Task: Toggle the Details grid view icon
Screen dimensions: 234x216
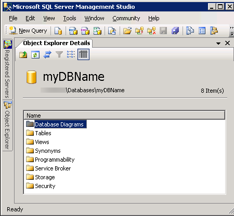Action: click(x=83, y=54)
